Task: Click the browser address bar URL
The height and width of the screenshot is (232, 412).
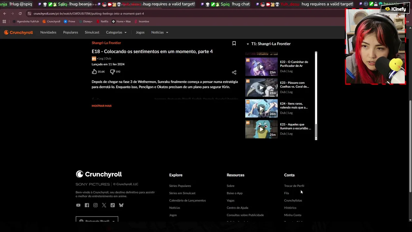Action: tap(89, 14)
